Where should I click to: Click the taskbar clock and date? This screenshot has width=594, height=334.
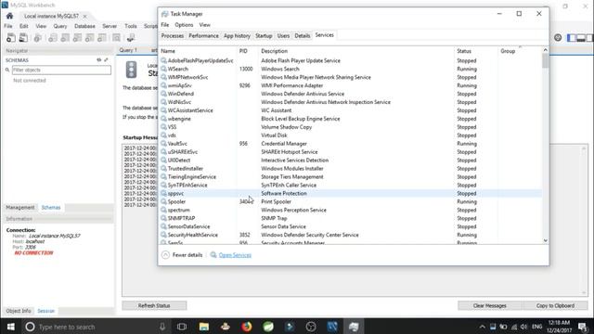pyautogui.click(x=559, y=327)
